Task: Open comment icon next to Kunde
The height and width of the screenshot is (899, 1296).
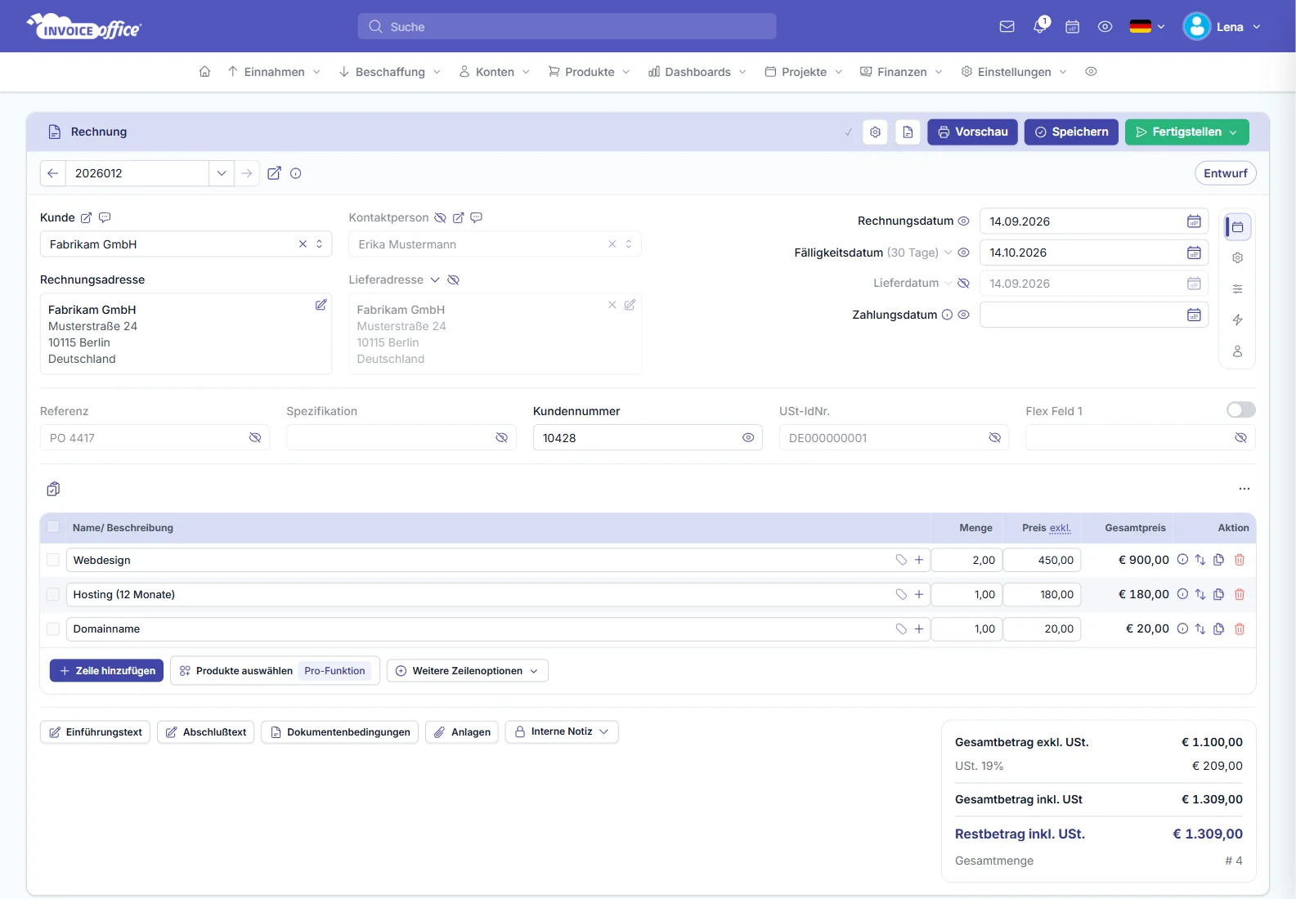Action: click(105, 217)
